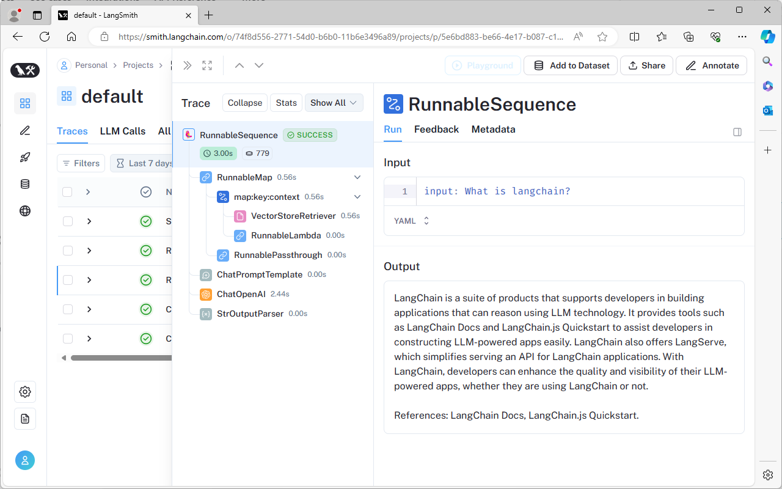Image resolution: width=782 pixels, height=489 pixels.
Task: Open browser split screen icon
Action: [x=635, y=37]
